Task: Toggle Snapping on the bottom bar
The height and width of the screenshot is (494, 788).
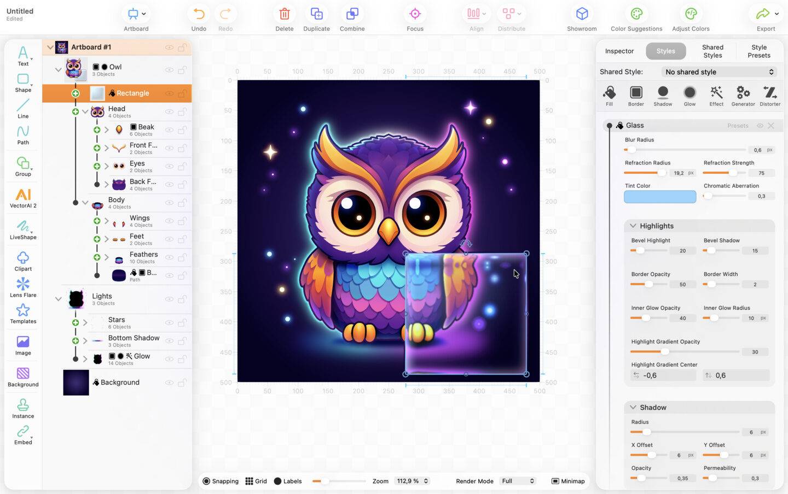Action: tap(221, 481)
